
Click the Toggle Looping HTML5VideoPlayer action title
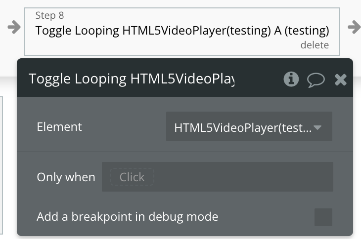(x=182, y=31)
